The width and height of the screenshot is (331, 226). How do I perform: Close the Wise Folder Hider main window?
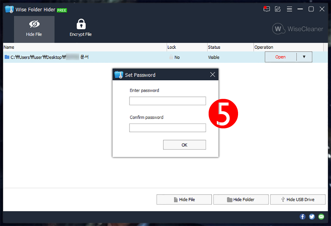(322, 9)
